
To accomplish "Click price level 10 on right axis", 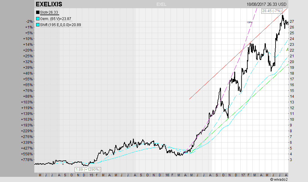I will 292,120.
